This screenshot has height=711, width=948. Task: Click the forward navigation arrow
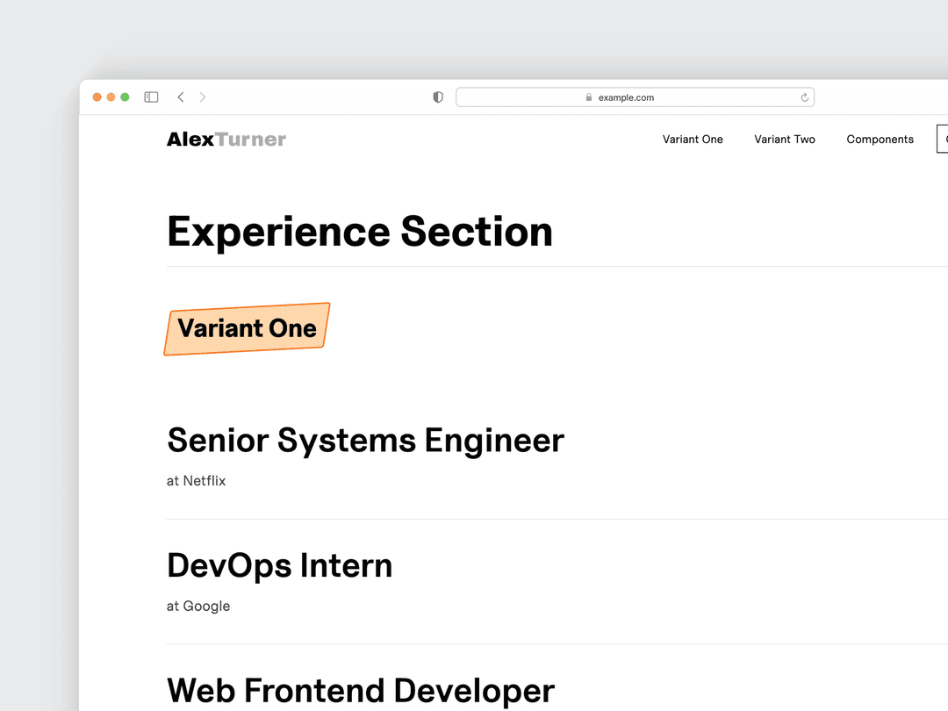(203, 97)
